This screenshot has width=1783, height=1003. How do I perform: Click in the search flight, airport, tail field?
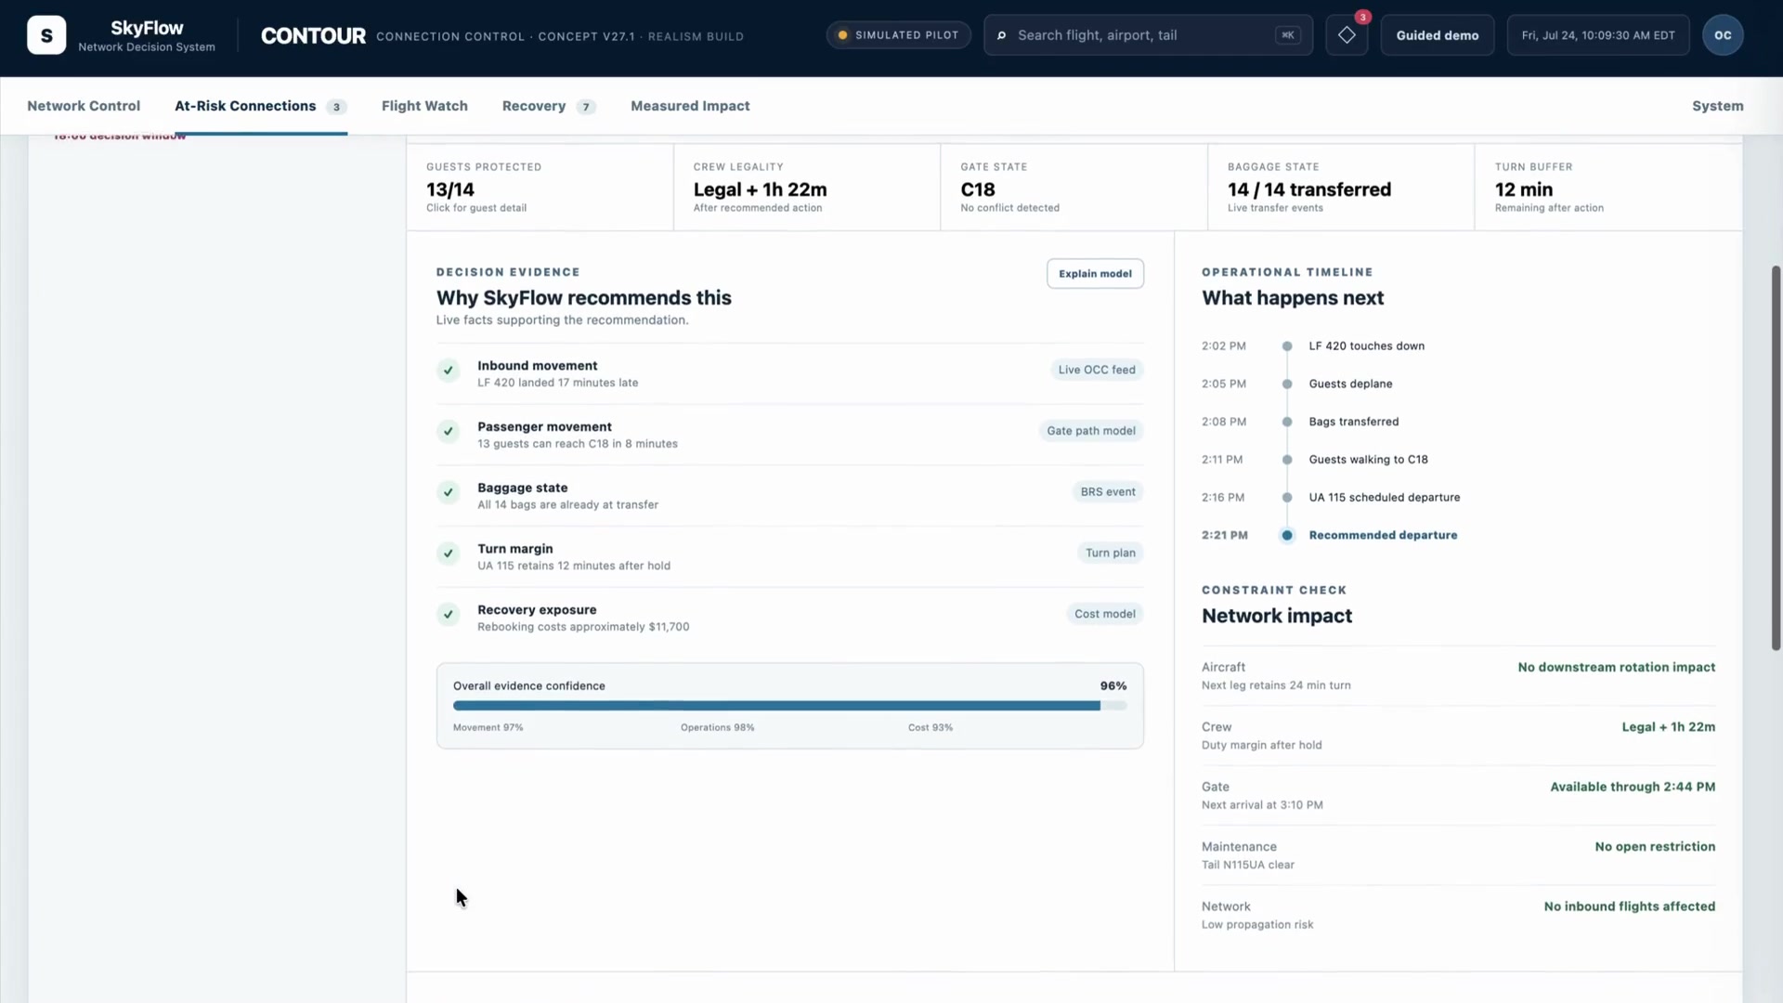click(1148, 35)
